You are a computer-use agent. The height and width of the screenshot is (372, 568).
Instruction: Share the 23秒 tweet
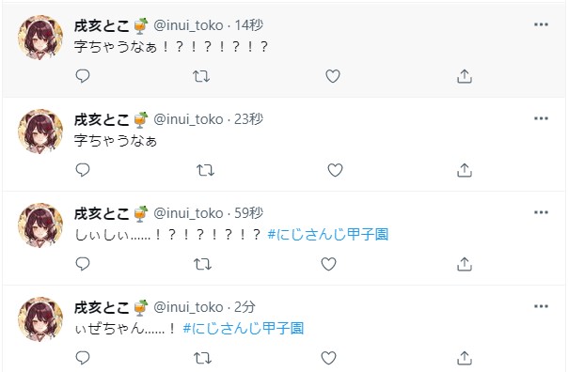[465, 170]
